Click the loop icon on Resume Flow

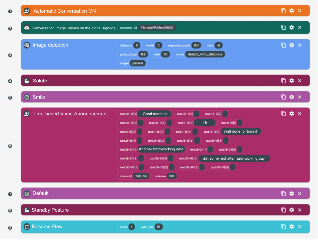pos(27,227)
